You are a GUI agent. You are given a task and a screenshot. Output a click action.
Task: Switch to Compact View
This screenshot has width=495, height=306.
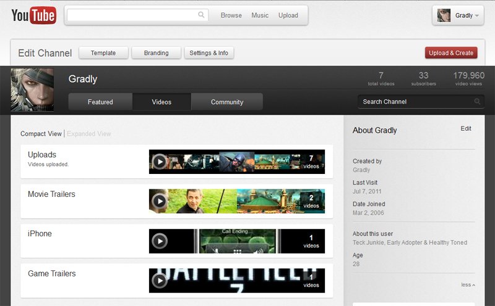point(41,134)
